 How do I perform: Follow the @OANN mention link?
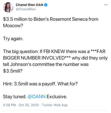coord(37,97)
